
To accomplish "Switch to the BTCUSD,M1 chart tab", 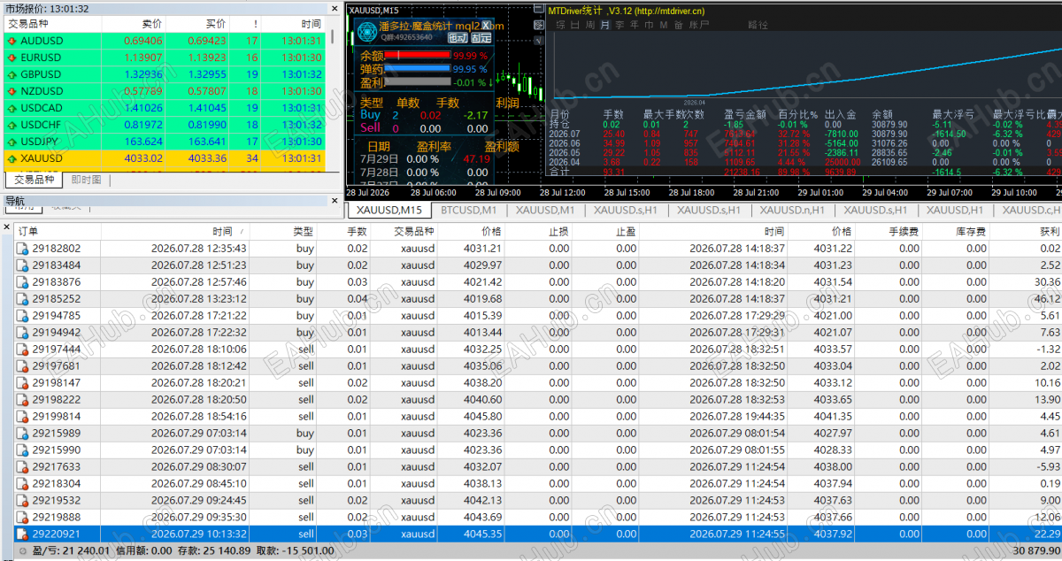I will click(x=470, y=210).
